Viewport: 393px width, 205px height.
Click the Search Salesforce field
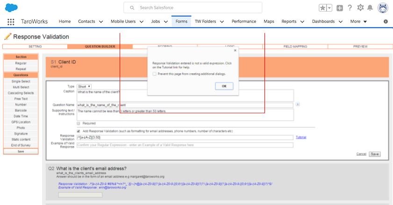pyautogui.click(x=193, y=8)
